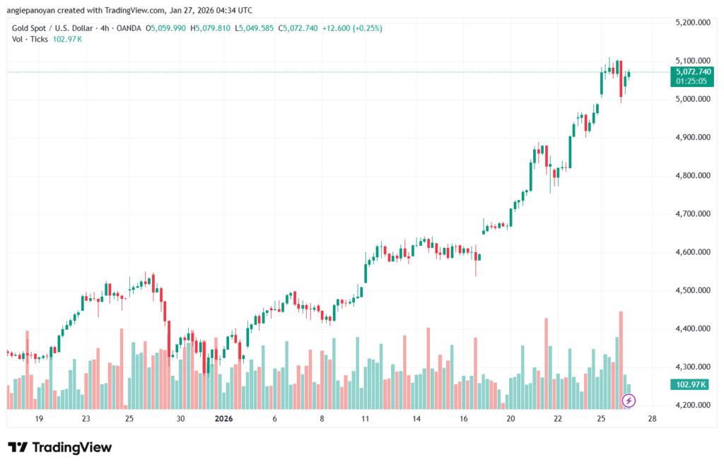Click the purple lightning bolt icon
Viewport: 724px width, 467px height.
pyautogui.click(x=629, y=401)
